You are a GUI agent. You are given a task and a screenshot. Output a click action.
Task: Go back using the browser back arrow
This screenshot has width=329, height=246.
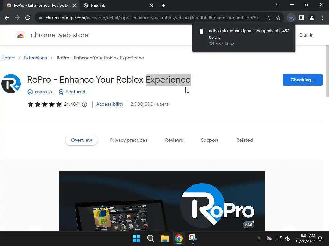click(x=7, y=18)
